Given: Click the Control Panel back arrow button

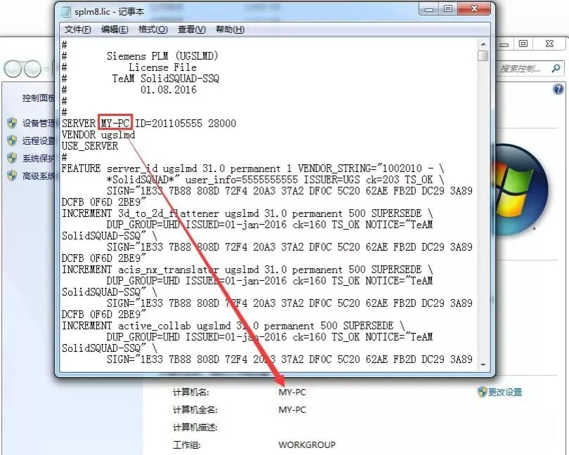Looking at the screenshot, I should coord(13,69).
